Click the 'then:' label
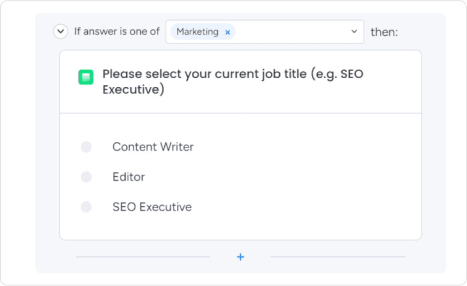467x286 pixels. point(384,31)
